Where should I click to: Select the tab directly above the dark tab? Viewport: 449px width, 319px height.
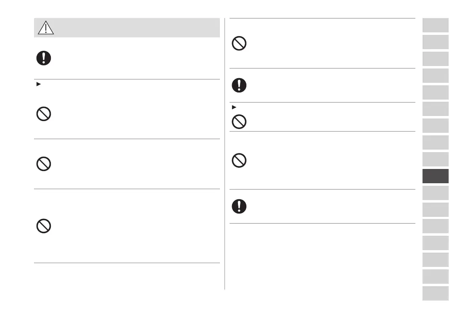(x=436, y=159)
